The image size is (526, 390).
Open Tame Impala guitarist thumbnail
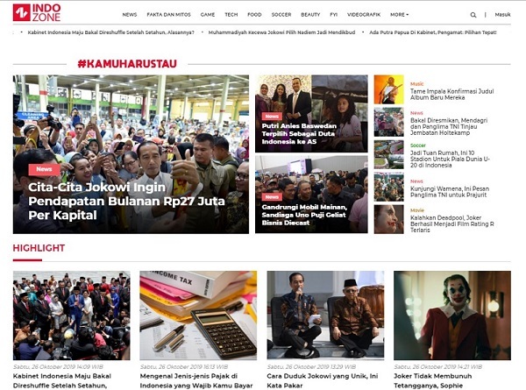(388, 89)
